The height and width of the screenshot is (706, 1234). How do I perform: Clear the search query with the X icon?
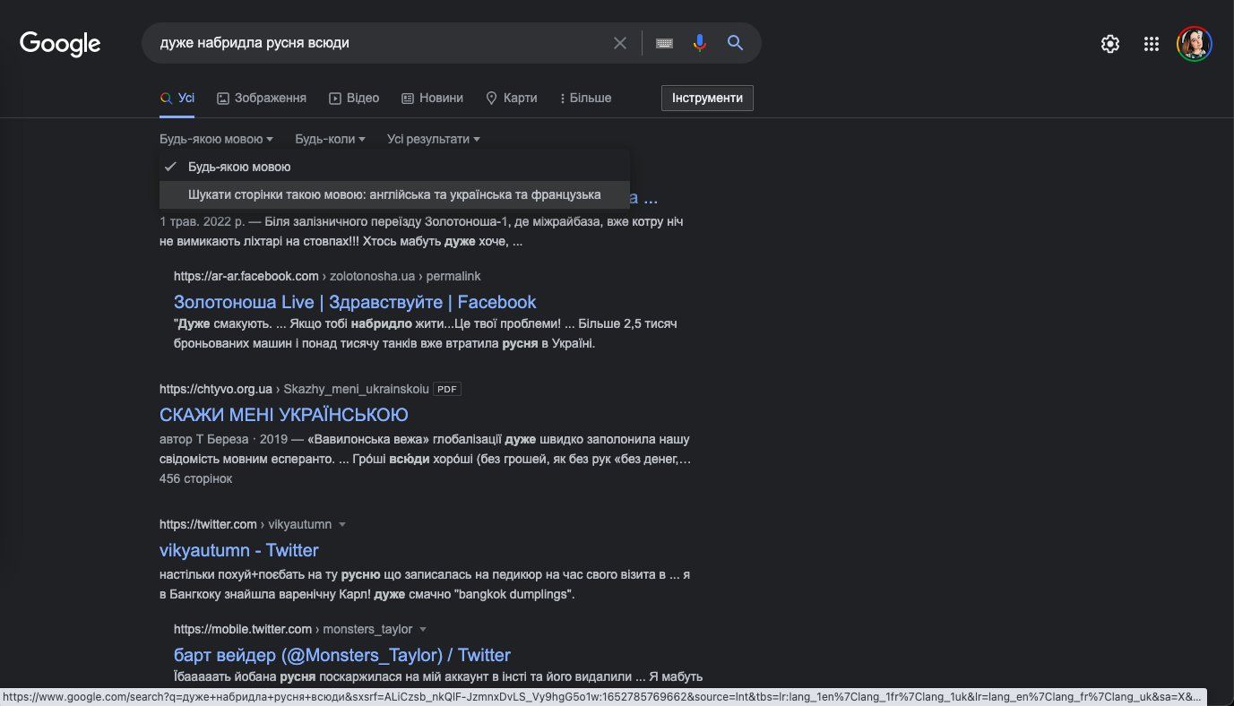[619, 43]
